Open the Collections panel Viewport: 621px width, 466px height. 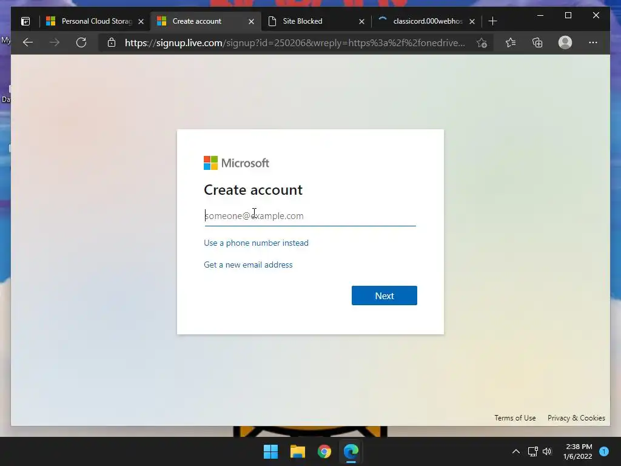[x=537, y=42]
